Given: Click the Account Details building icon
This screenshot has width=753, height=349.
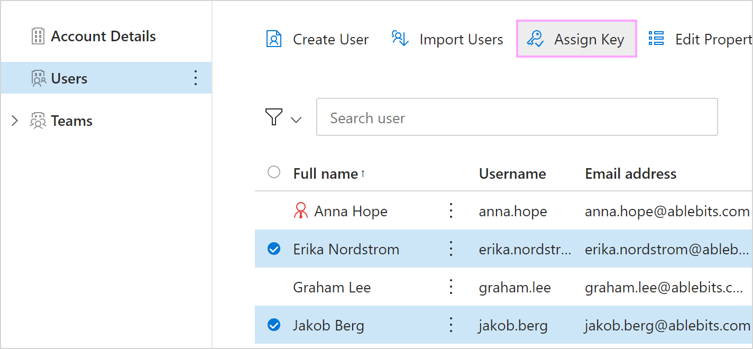Looking at the screenshot, I should coord(38,35).
